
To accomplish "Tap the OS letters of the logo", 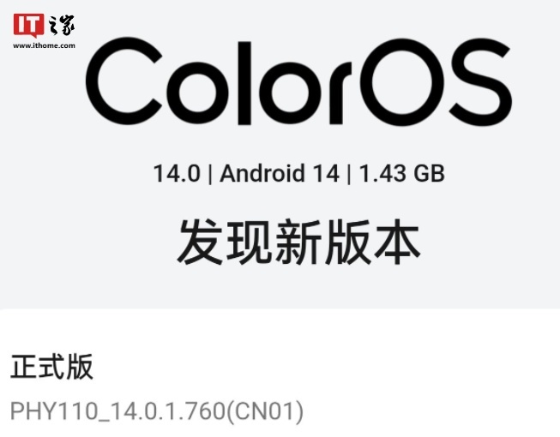I will pos(437,81).
